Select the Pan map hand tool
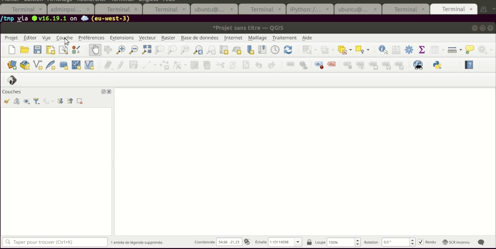This screenshot has height=249, width=496. click(x=95, y=50)
